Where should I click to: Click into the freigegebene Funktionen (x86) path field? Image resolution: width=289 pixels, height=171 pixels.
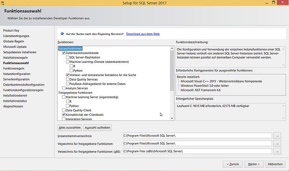coord(198,151)
